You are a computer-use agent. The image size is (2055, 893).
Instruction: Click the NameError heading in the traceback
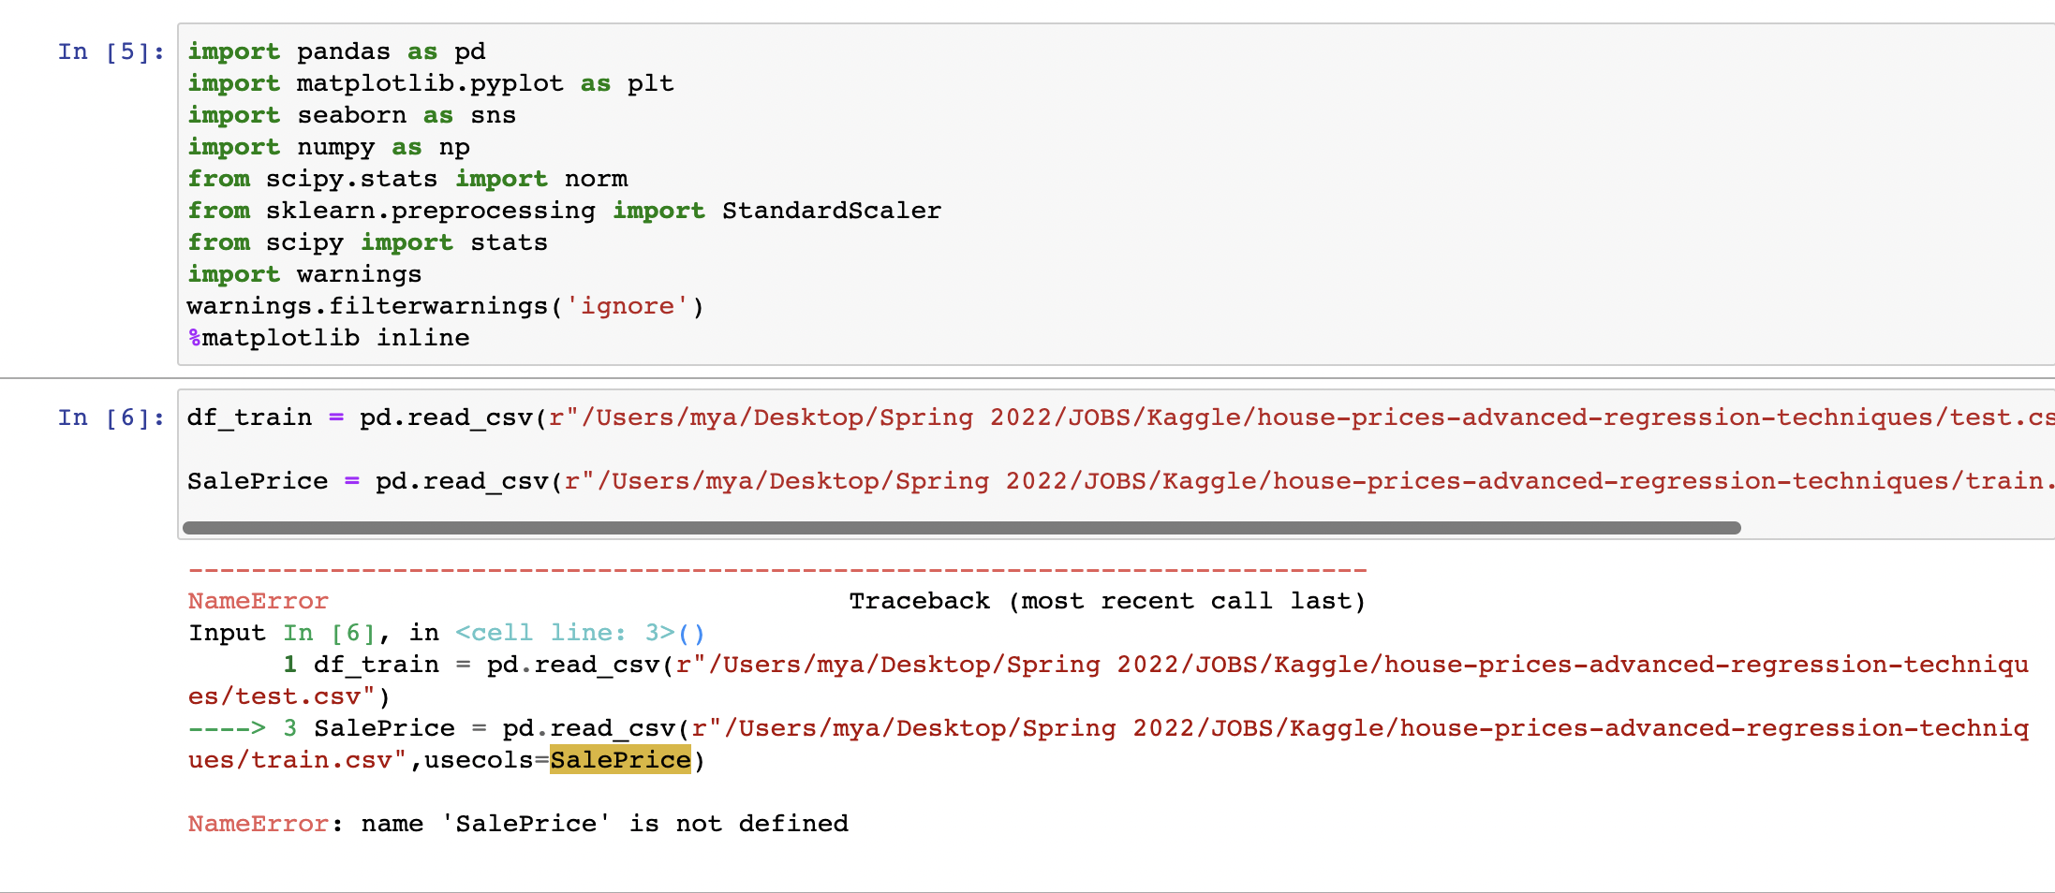click(x=259, y=600)
